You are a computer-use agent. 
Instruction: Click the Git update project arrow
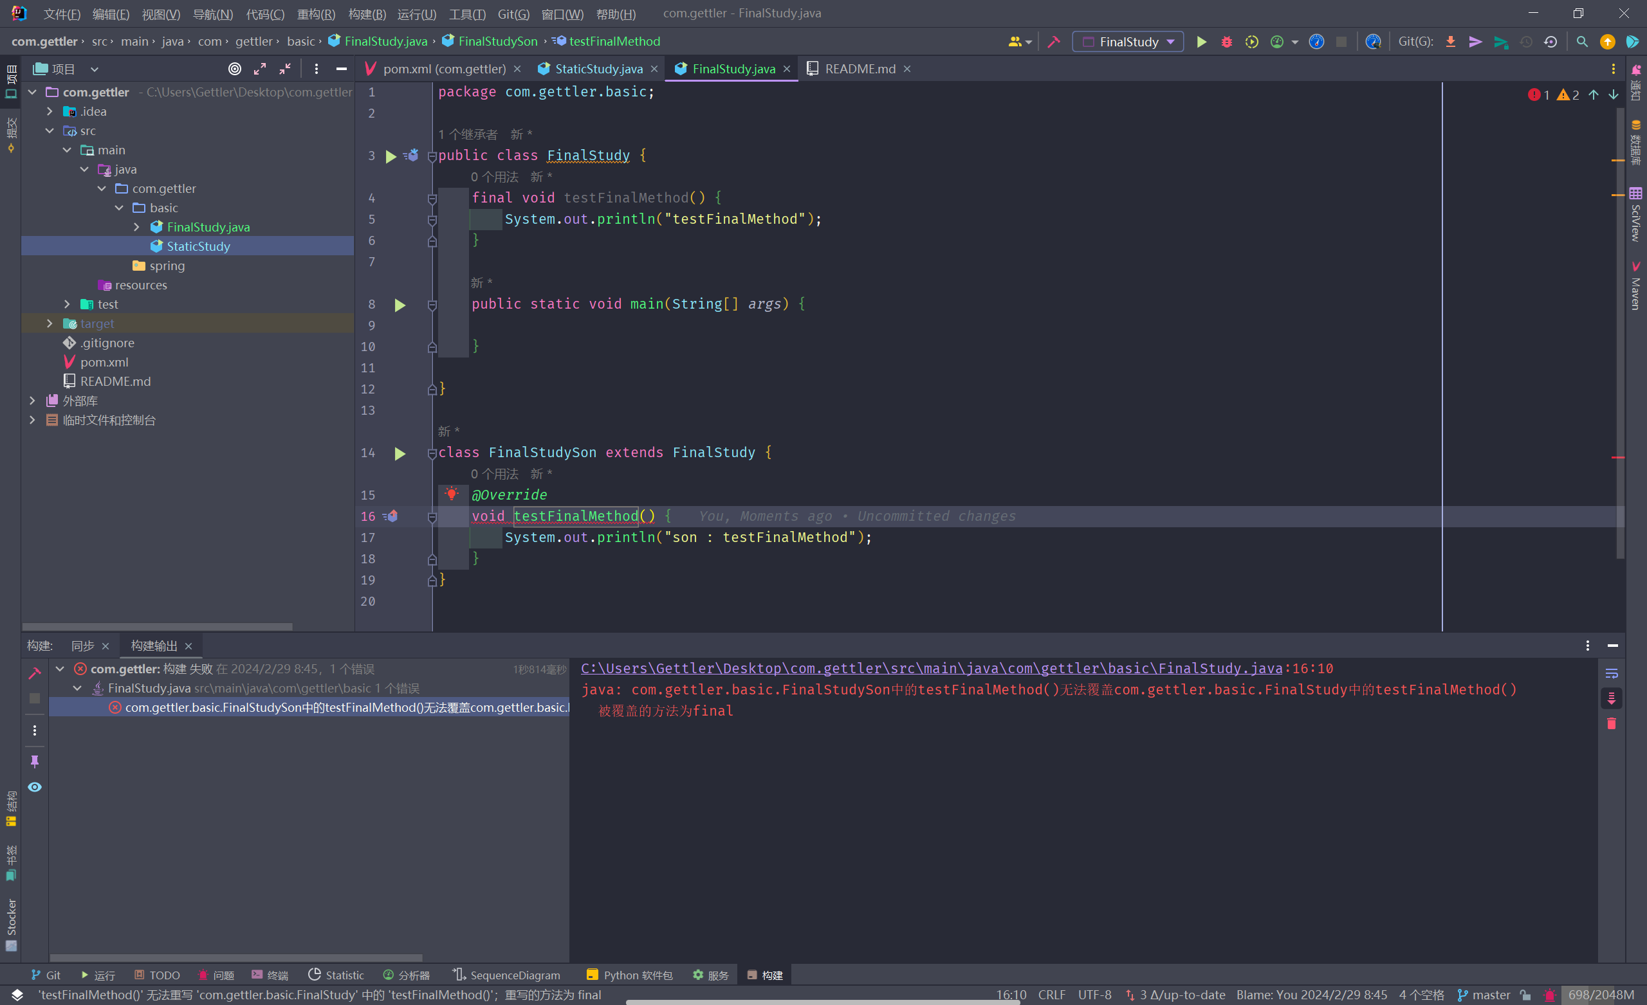(x=1451, y=41)
